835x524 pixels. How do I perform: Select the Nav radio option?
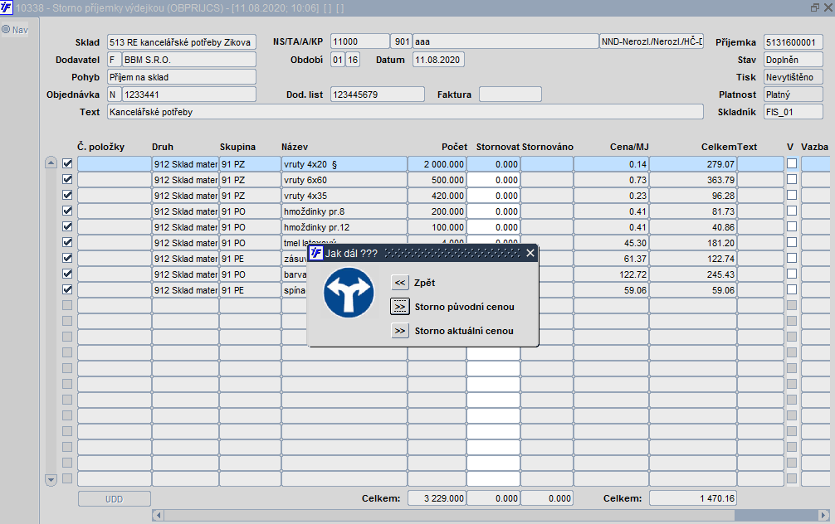6,29
